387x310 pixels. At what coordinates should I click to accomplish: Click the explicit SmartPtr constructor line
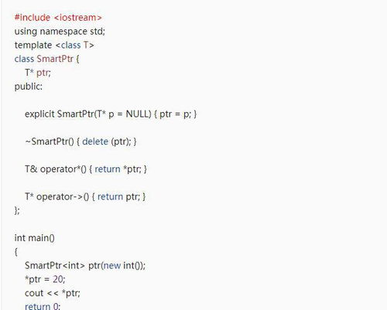click(111, 114)
